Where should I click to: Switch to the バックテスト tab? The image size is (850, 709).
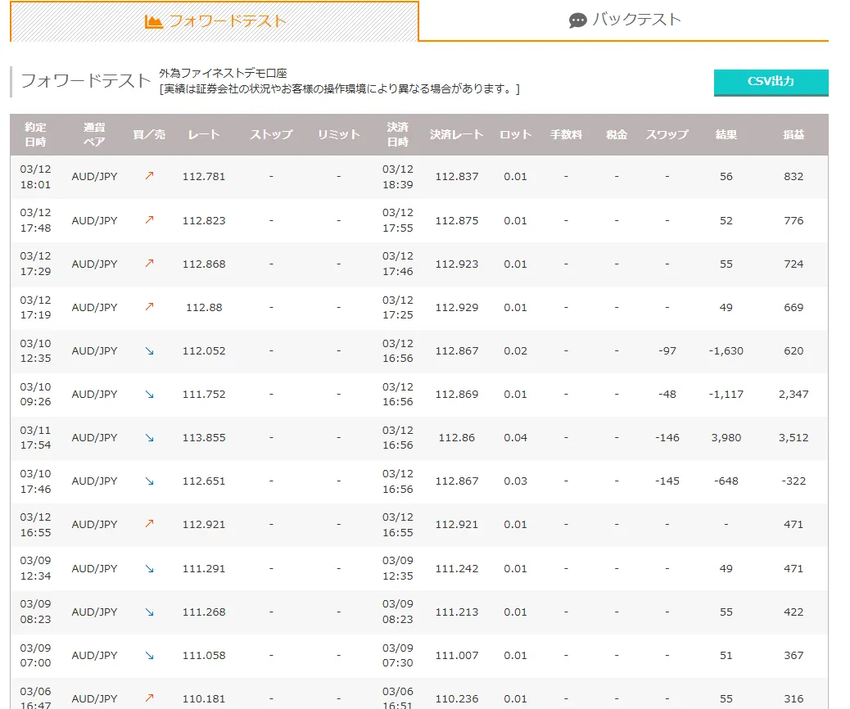pos(624,20)
